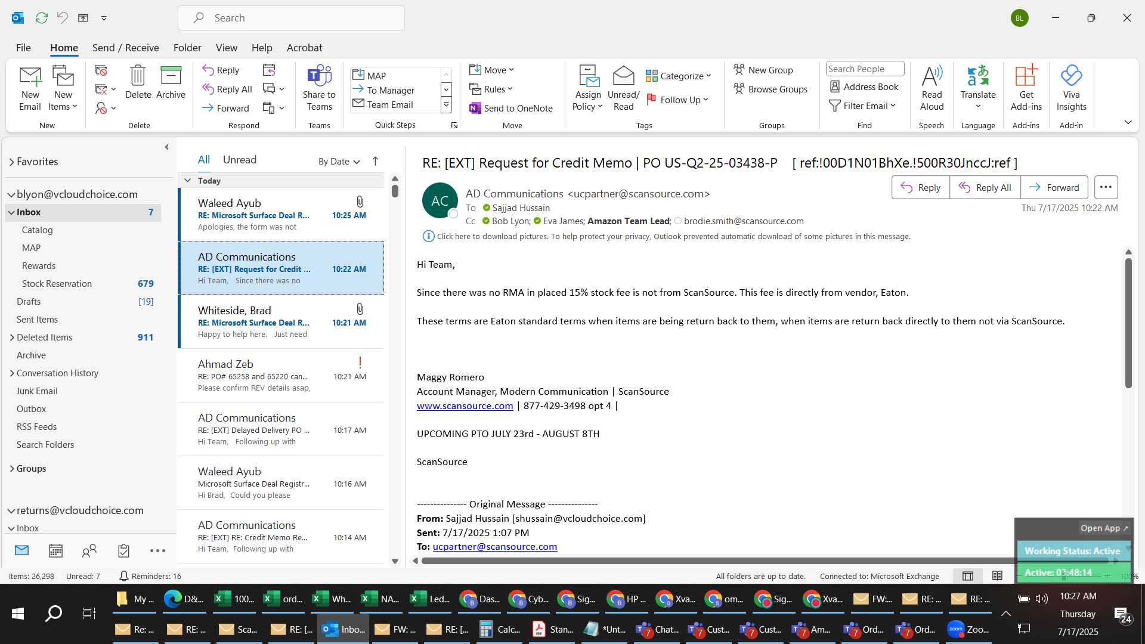Open the Categorize dropdown
This screenshot has width=1145, height=644.
click(x=678, y=76)
